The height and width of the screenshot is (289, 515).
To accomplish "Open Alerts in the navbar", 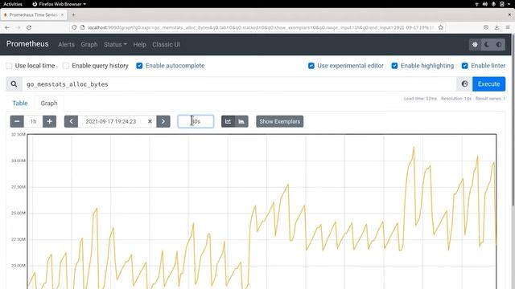I will pos(66,45).
